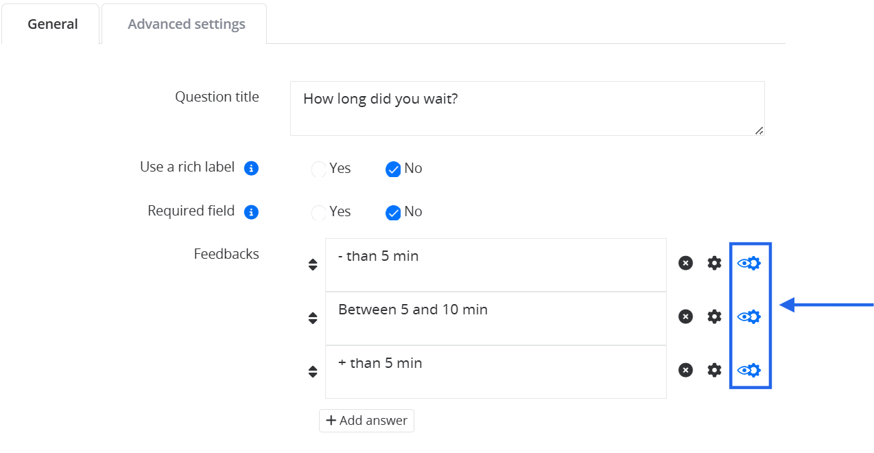Switch to the Advanced settings tab
The height and width of the screenshot is (453, 874).
click(x=186, y=24)
